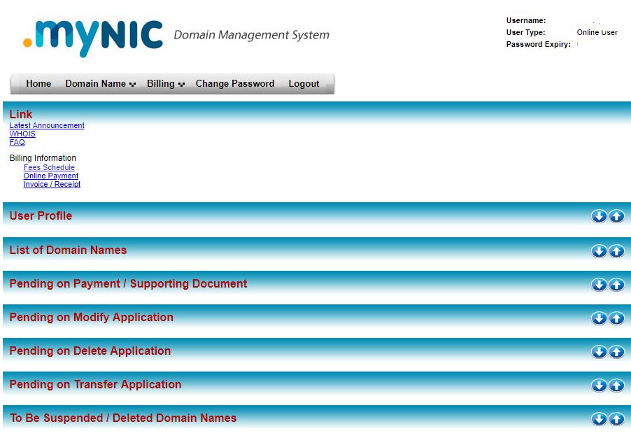Image resolution: width=631 pixels, height=438 pixels.
Task: Open the Fees Schedule link
Action: [x=49, y=168]
